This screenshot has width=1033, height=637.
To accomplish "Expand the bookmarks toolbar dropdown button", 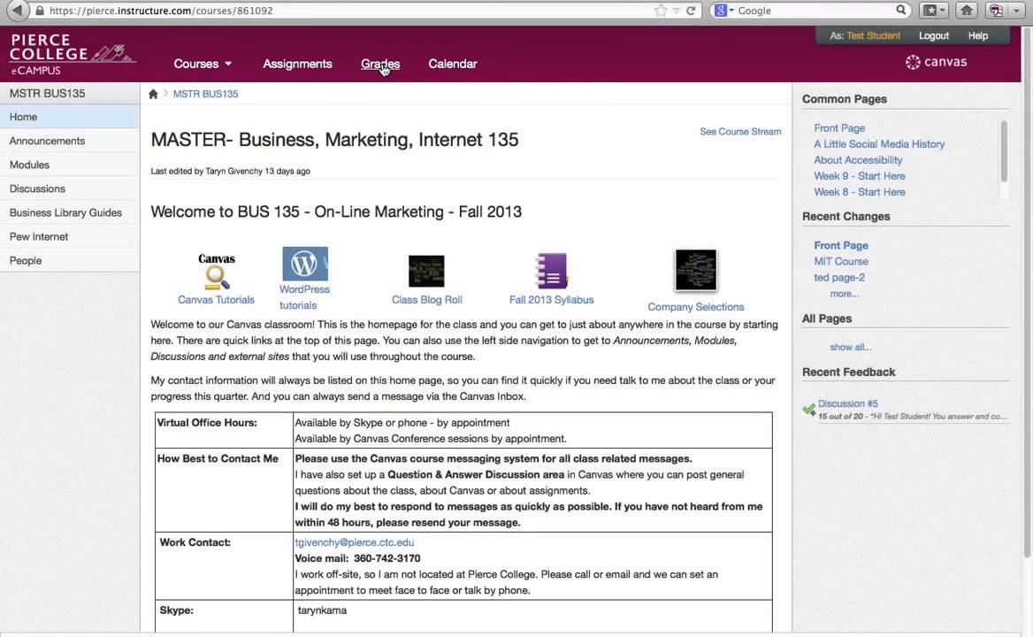I will [934, 11].
